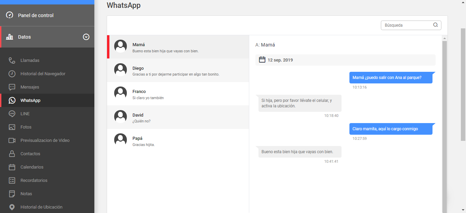Click the LINE app icon
The width and height of the screenshot is (466, 213).
(12, 114)
